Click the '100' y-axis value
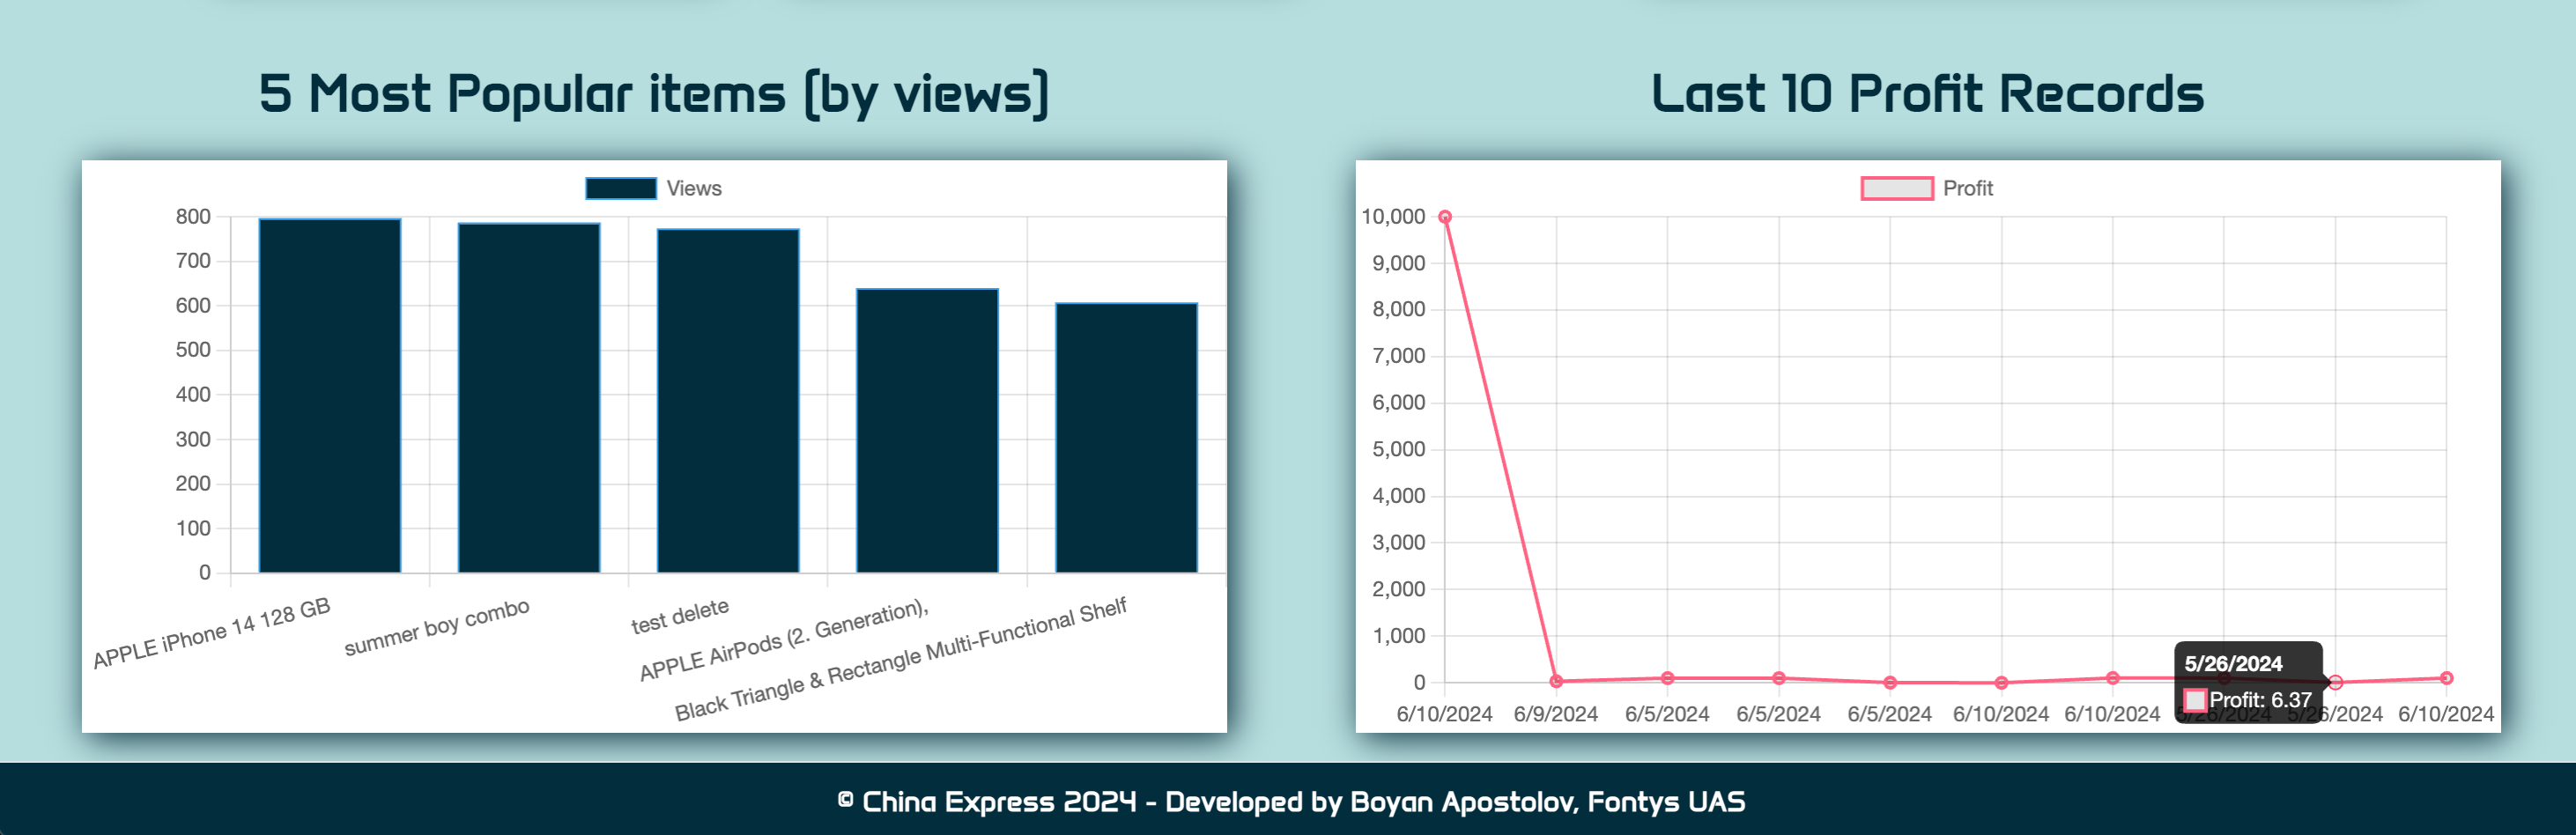The height and width of the screenshot is (835, 2576). [193, 528]
